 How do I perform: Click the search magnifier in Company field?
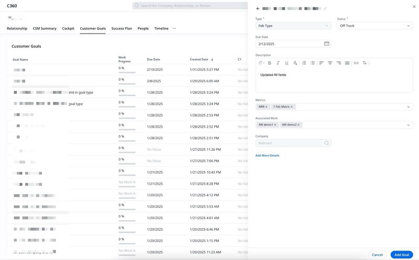pos(327,143)
